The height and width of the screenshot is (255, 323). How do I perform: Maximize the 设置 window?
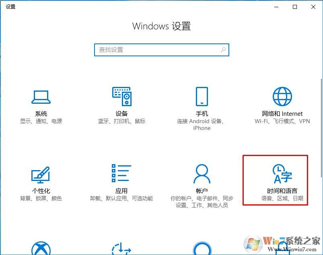click(295, 7)
